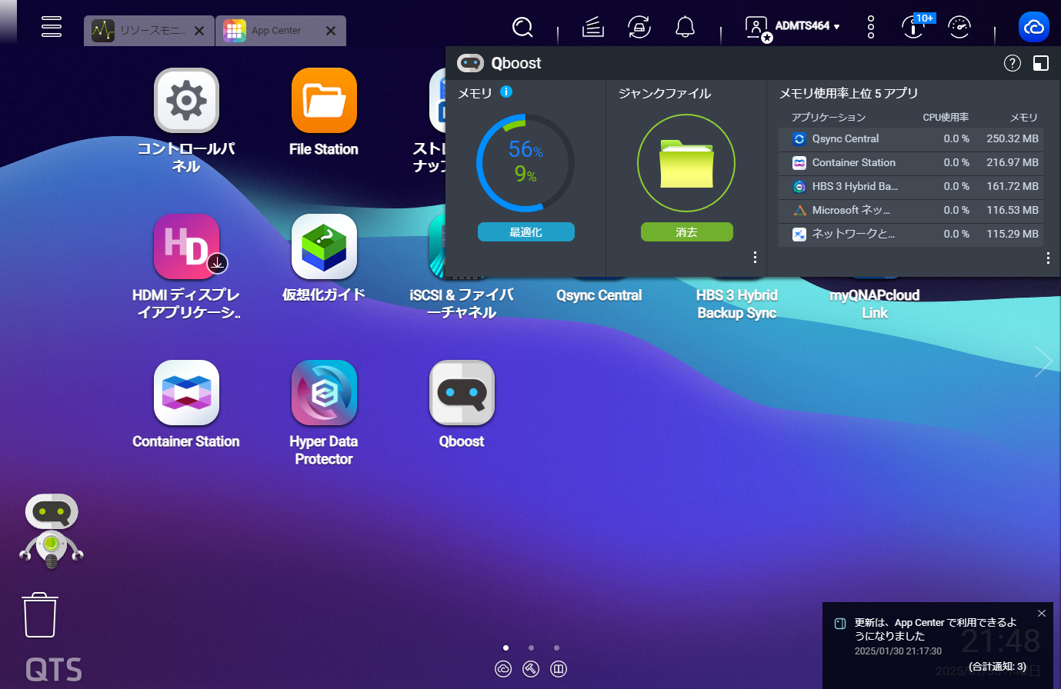Launch File Station from desktop
The width and height of the screenshot is (1061, 689).
click(x=324, y=101)
